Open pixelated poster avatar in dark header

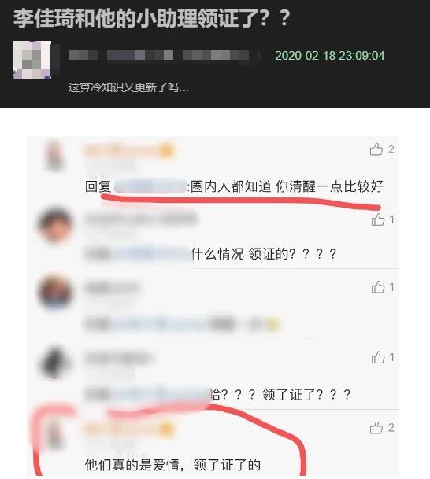tap(32, 60)
